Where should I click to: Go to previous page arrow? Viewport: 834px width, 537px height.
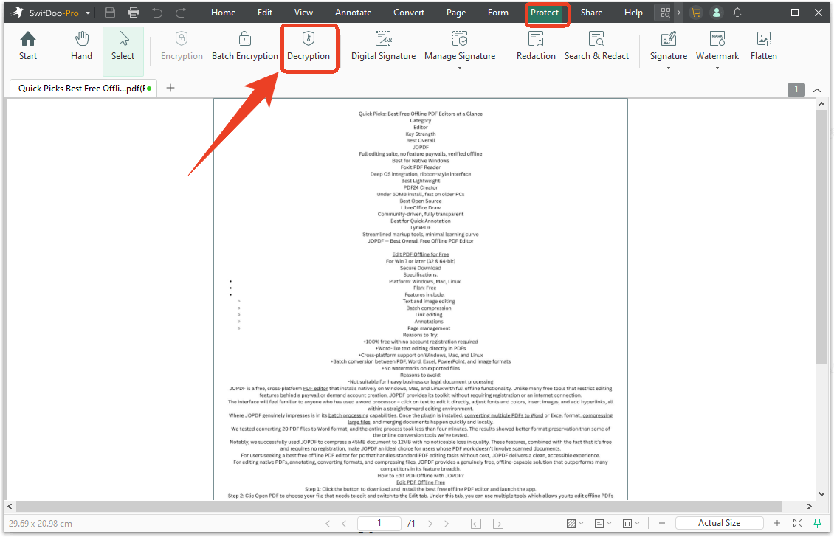coord(344,524)
